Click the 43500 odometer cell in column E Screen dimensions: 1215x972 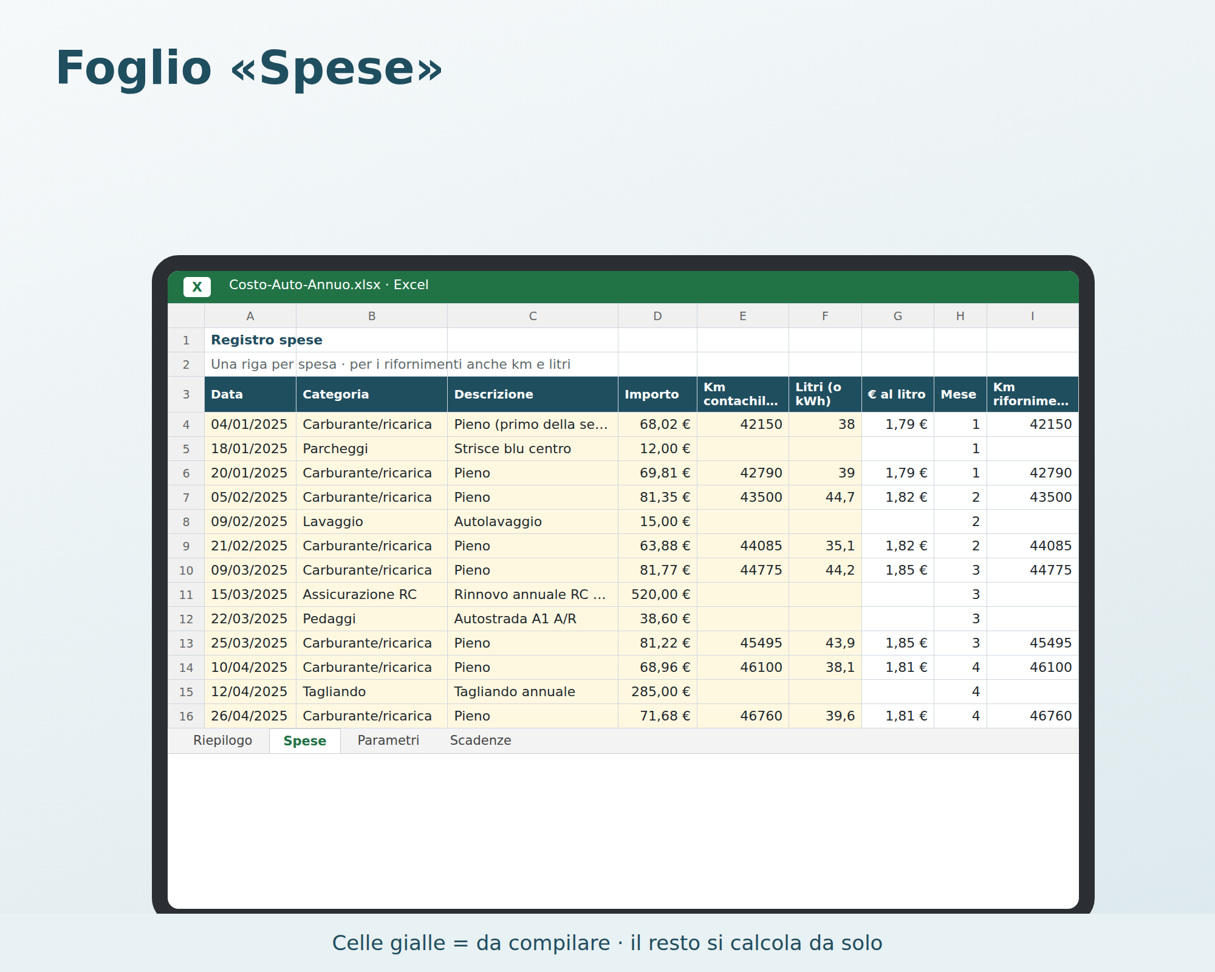point(743,498)
